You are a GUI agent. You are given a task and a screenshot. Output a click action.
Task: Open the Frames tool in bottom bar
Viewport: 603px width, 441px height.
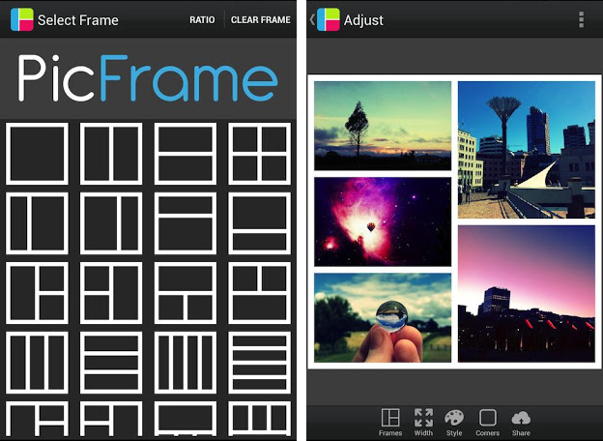[x=390, y=423]
